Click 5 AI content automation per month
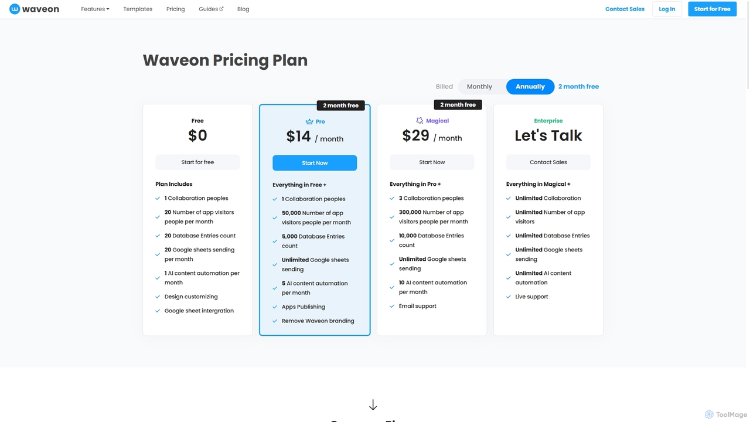 (x=315, y=288)
